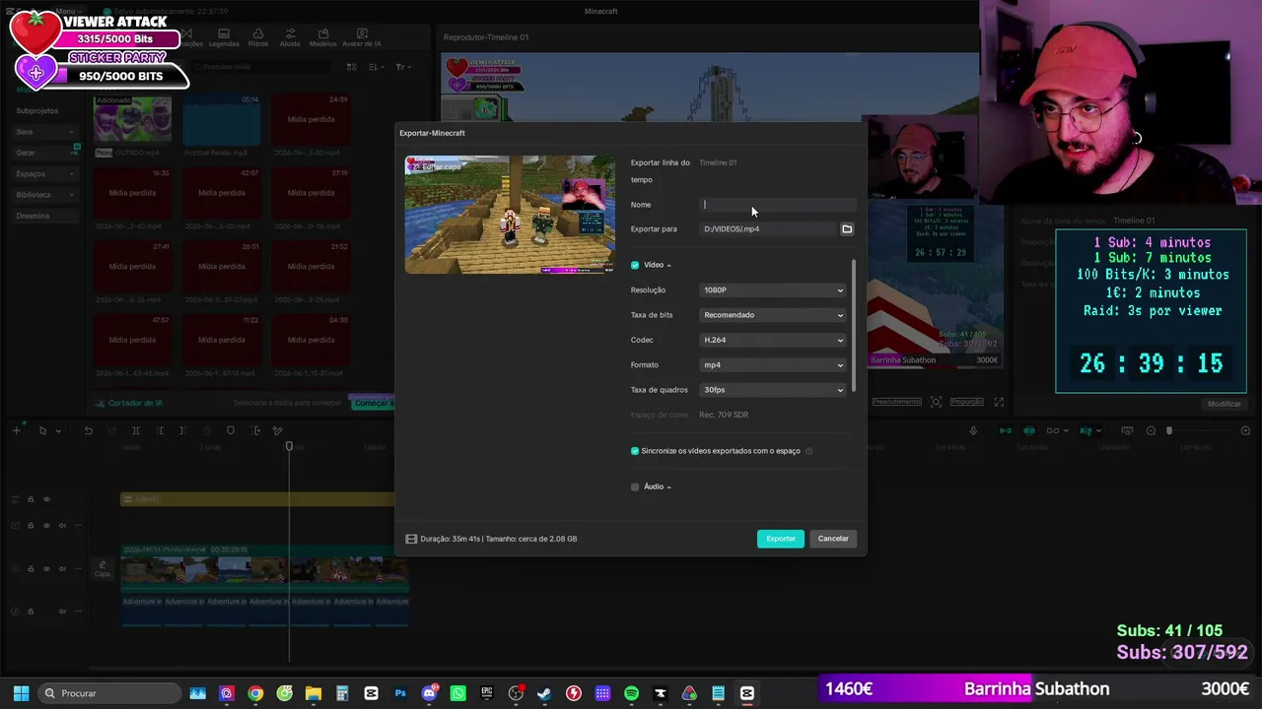This screenshot has width=1262, height=709.
Task: Open the Codec dropdown showing H.264
Action: (x=773, y=340)
